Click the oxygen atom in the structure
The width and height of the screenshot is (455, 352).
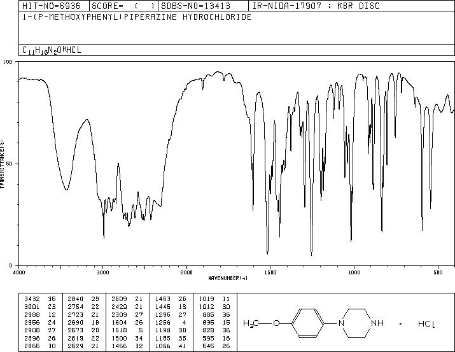click(277, 324)
